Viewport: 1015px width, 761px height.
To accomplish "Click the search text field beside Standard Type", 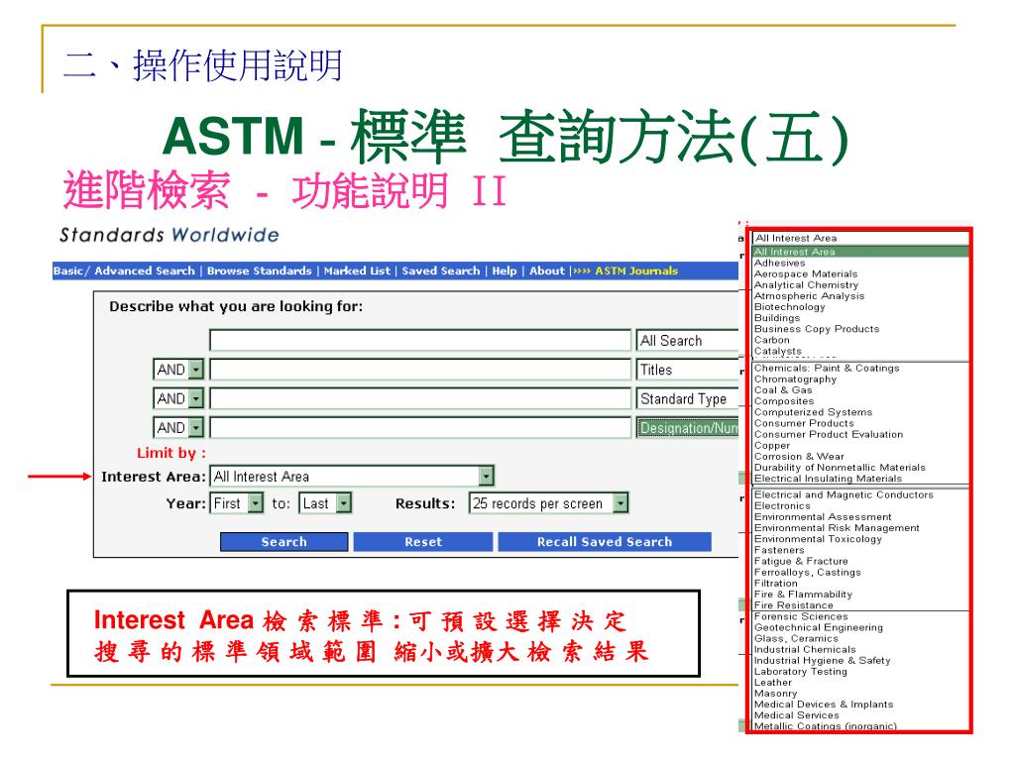I will (420, 398).
